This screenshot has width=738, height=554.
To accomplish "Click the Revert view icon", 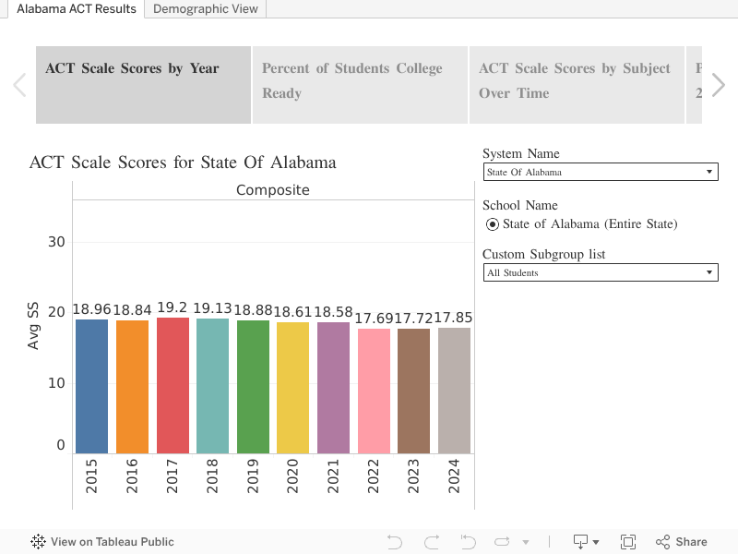I will [468, 542].
